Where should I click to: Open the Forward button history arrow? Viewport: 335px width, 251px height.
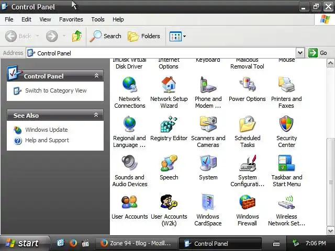pyautogui.click(x=64, y=36)
